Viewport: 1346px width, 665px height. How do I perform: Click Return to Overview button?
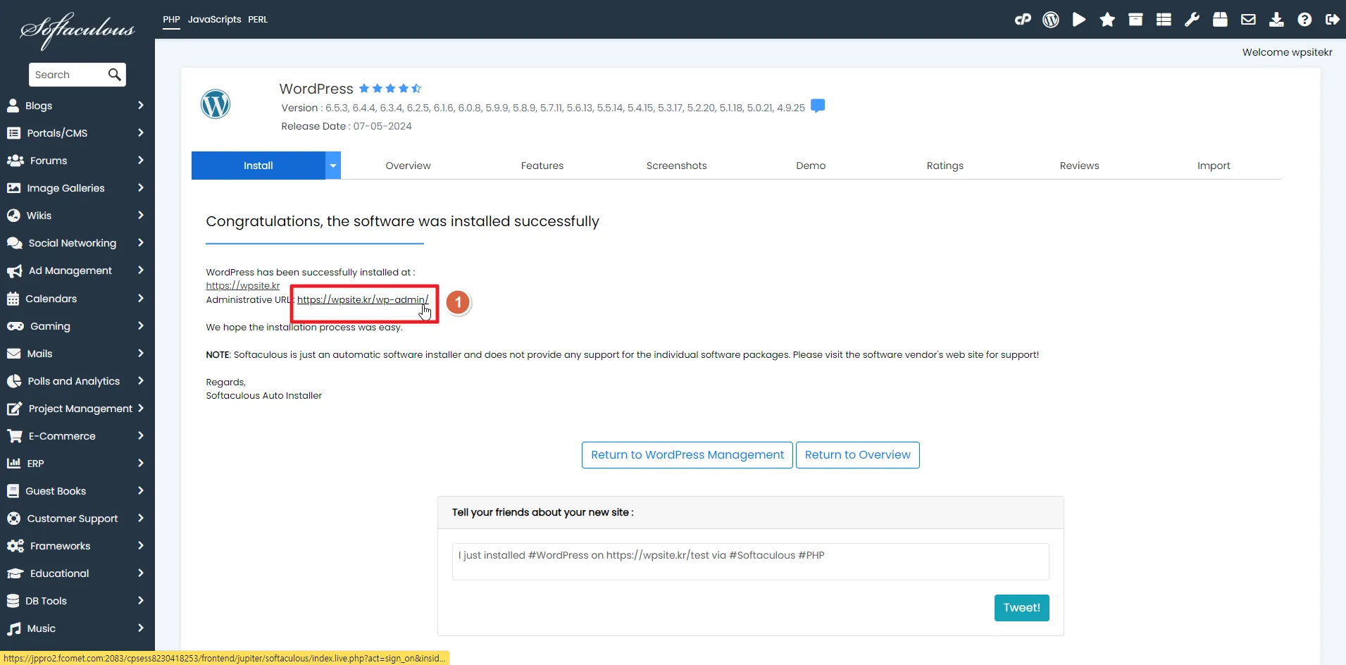pos(858,455)
